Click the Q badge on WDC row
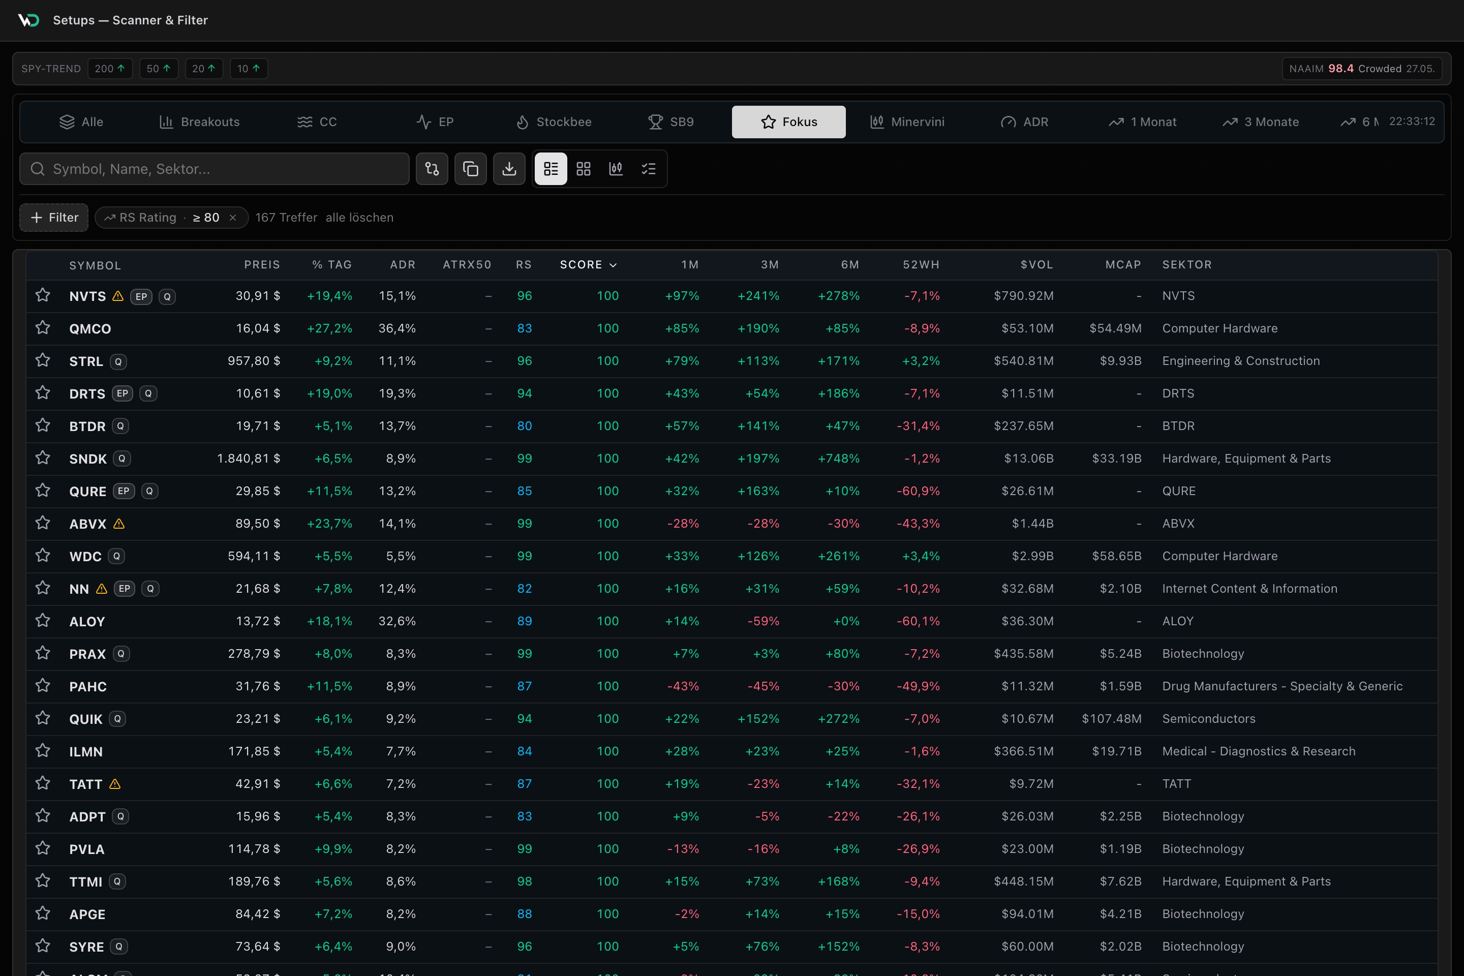This screenshot has width=1464, height=976. tap(116, 557)
